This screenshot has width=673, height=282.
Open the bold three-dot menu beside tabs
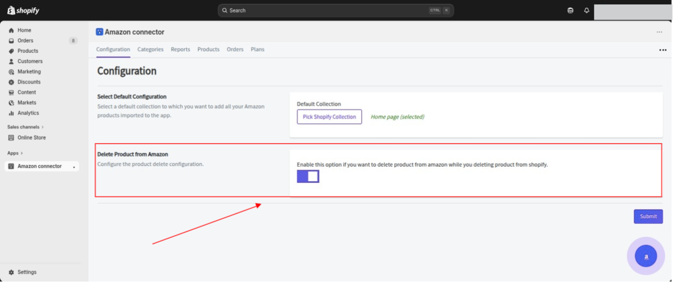click(663, 51)
